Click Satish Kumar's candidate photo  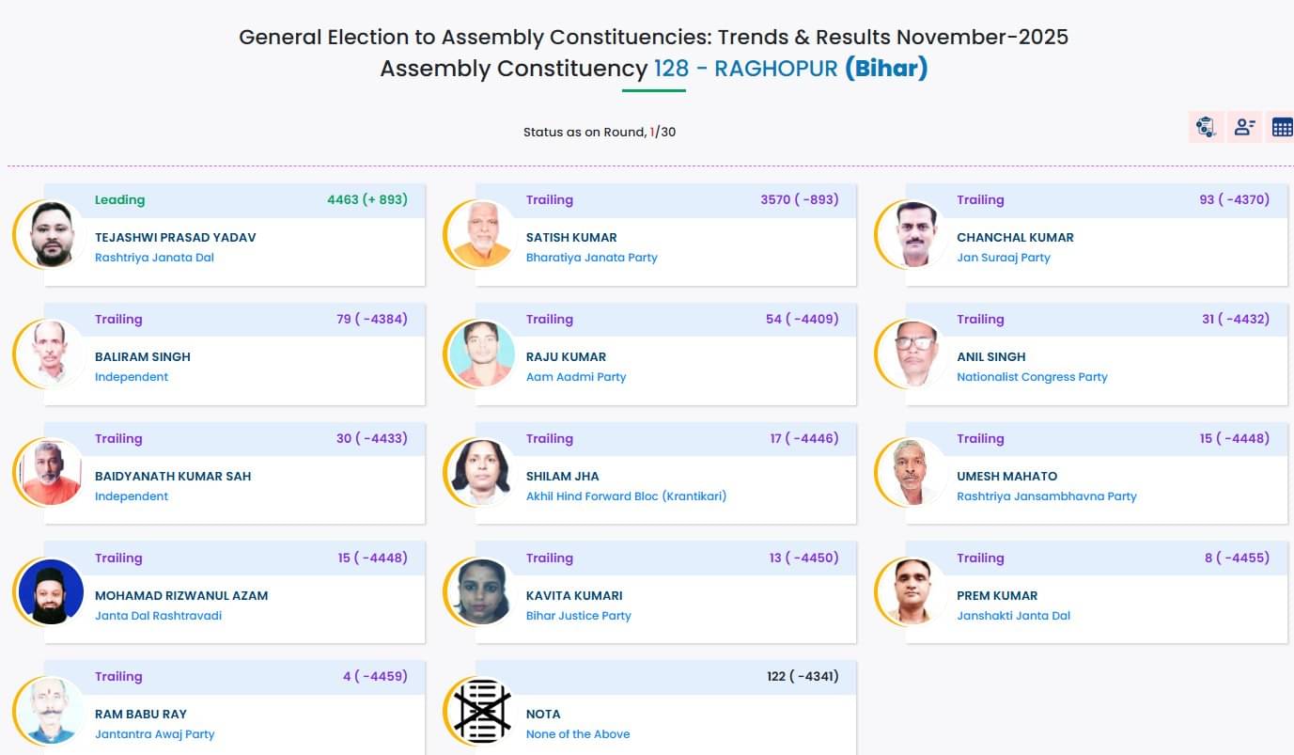tap(483, 234)
